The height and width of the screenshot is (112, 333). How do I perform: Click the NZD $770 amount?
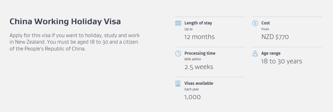click(x=275, y=37)
